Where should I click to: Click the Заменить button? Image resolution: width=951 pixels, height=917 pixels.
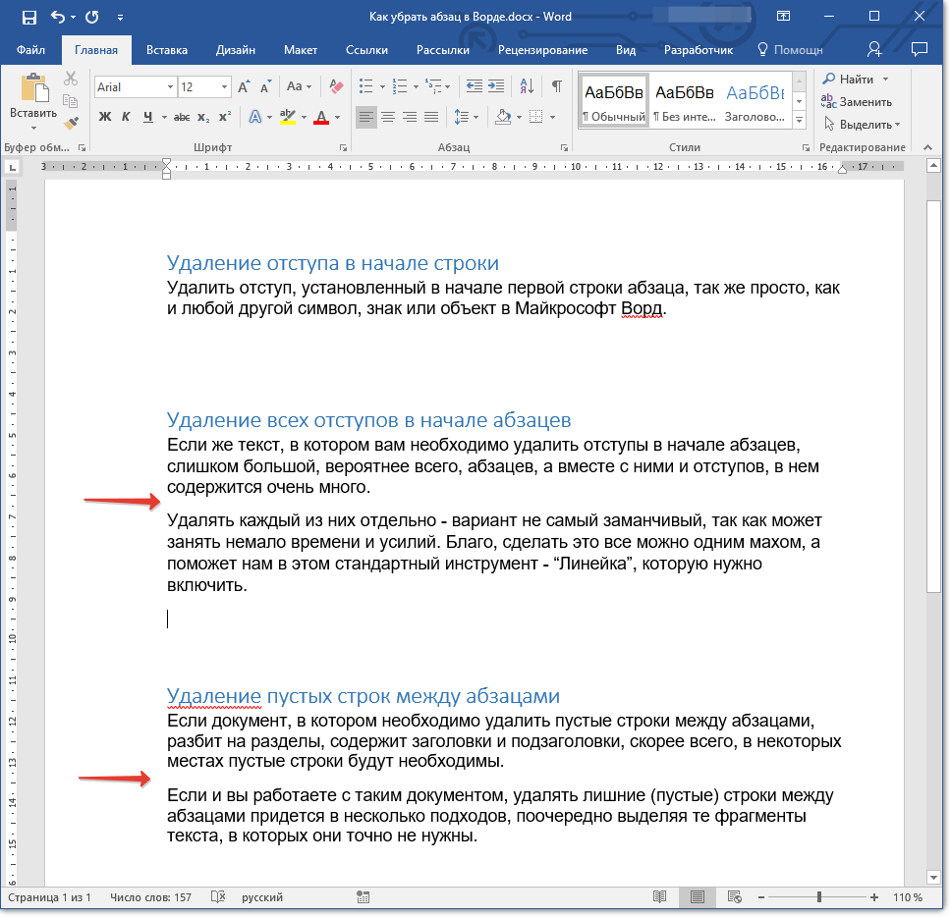(865, 101)
